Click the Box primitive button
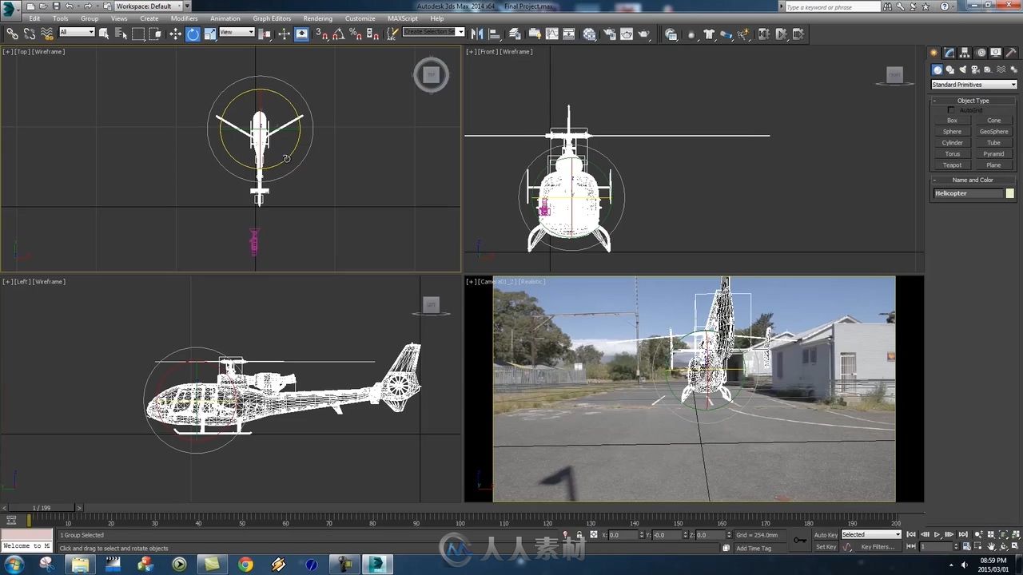 (x=952, y=121)
